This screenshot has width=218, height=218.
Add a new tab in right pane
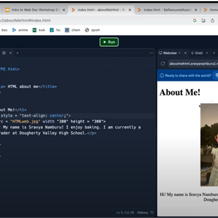pos(214,53)
